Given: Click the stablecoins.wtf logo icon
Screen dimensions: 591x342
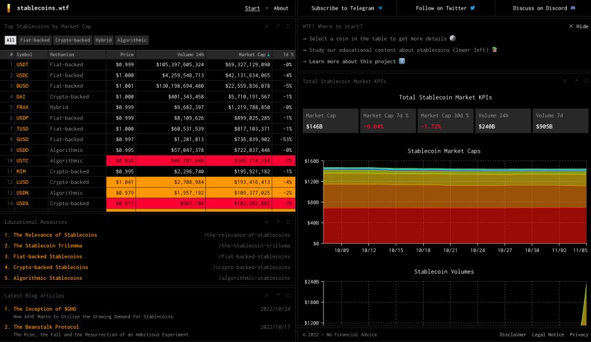Looking at the screenshot, I should [9, 8].
